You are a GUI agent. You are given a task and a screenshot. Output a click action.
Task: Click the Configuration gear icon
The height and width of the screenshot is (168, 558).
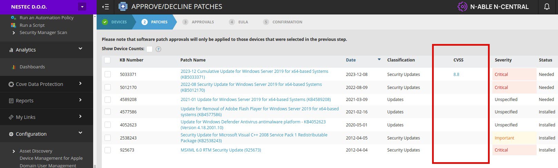click(11, 134)
